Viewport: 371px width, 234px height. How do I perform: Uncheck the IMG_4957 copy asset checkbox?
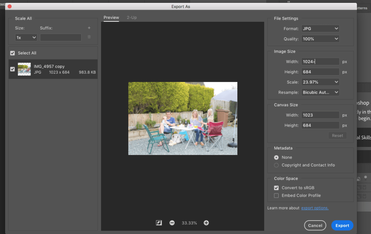click(13, 69)
